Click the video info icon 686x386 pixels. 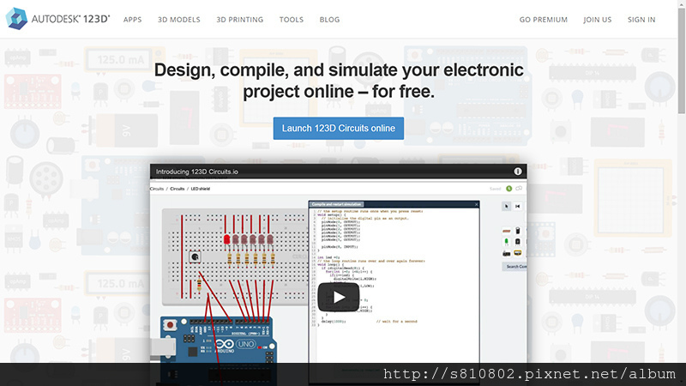518,172
